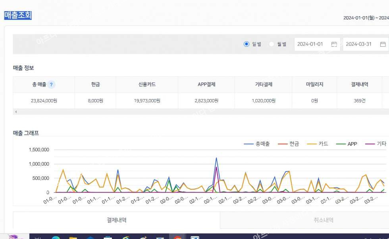
Task: Open the calendar icon for end date 2024-03-31
Action: 383,44
